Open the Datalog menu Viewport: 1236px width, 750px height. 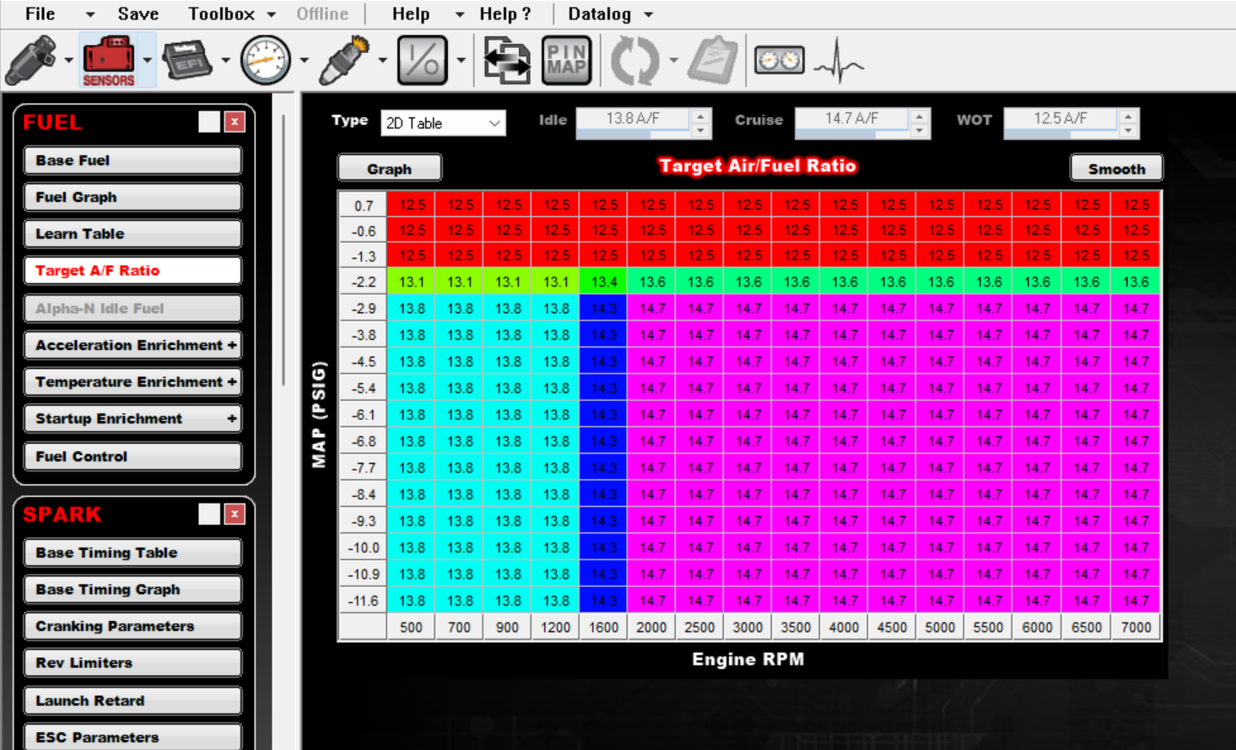[610, 14]
